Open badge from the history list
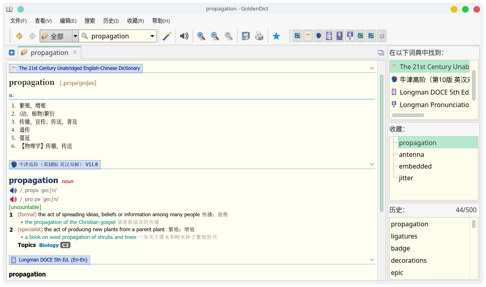The width and height of the screenshot is (486, 287). (430, 248)
